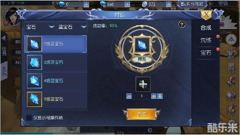The width and height of the screenshot is (240, 135).
Task: Open the 外观 appearance icon
Action: coord(231,96)
